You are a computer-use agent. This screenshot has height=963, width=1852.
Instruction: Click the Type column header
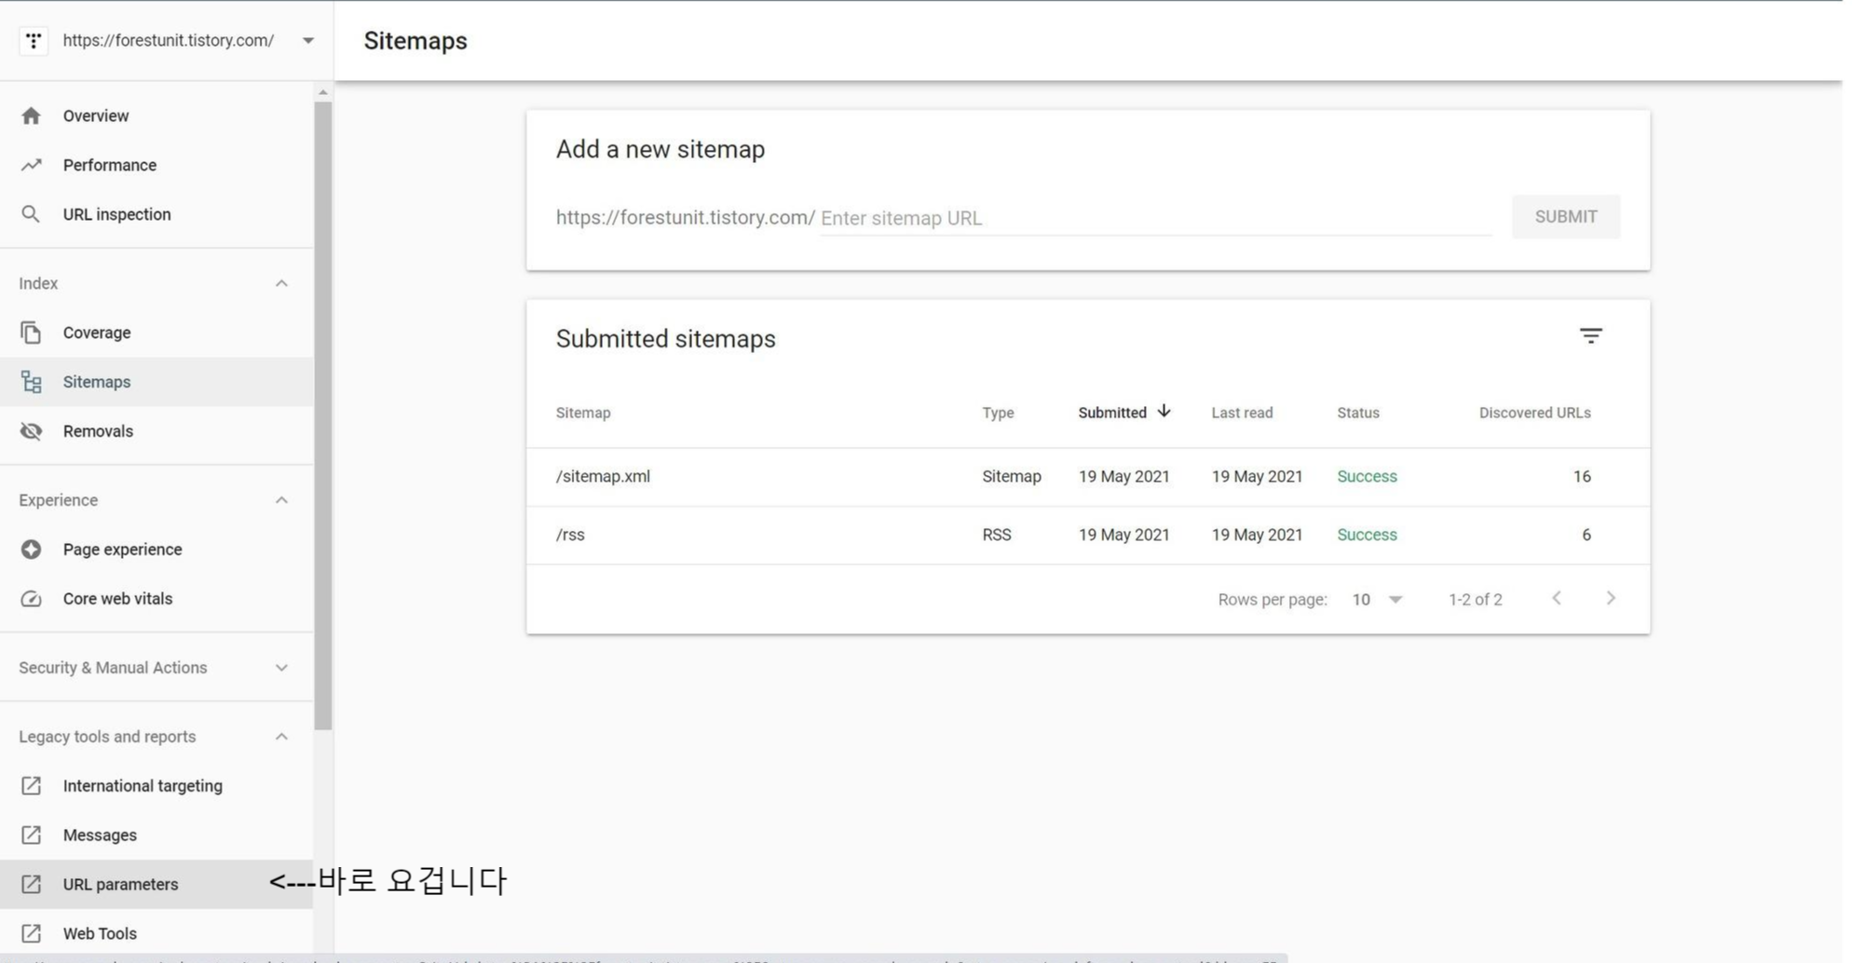[x=998, y=413]
